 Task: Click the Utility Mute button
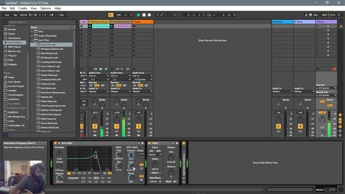[169, 182]
